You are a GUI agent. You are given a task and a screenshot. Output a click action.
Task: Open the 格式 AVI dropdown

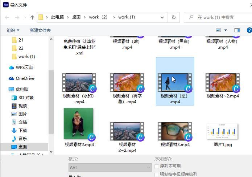click(x=110, y=168)
